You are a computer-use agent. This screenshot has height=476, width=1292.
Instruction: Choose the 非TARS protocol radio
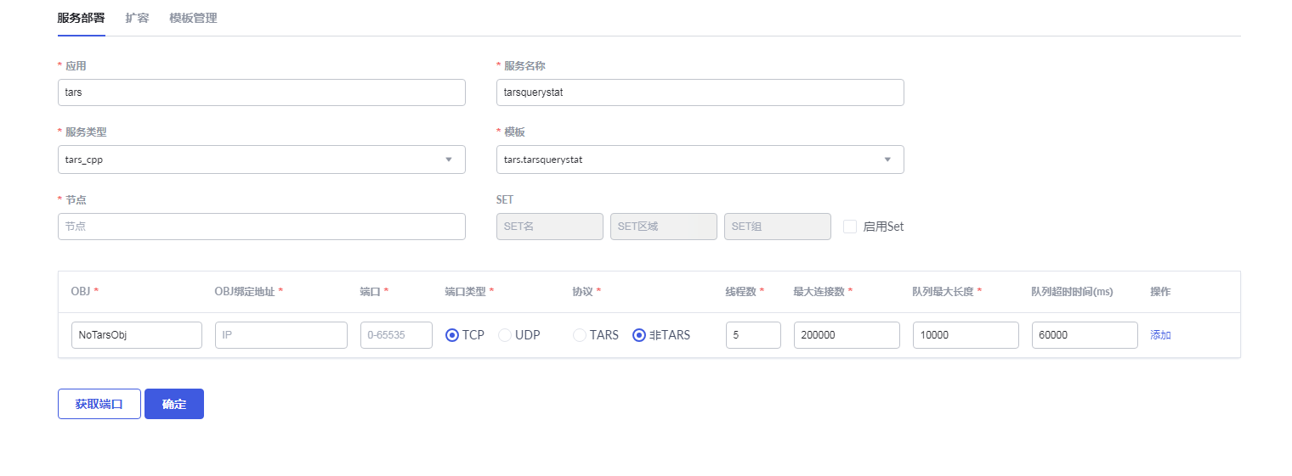point(639,335)
